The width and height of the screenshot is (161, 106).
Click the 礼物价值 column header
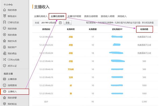(x=144, y=29)
